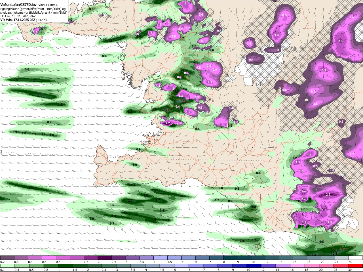Pick the pale green 0.1 swatch in lower scale
Viewport: 363px width, 272px height.
click(7, 266)
